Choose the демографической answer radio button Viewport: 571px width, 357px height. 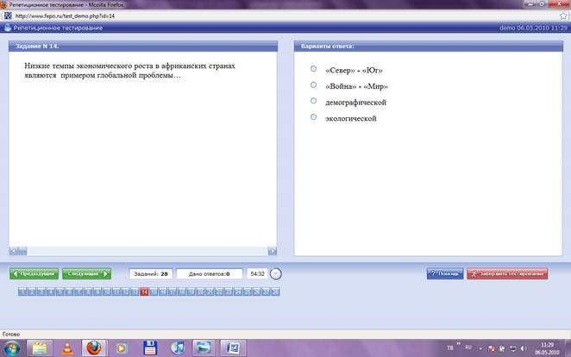click(x=314, y=101)
